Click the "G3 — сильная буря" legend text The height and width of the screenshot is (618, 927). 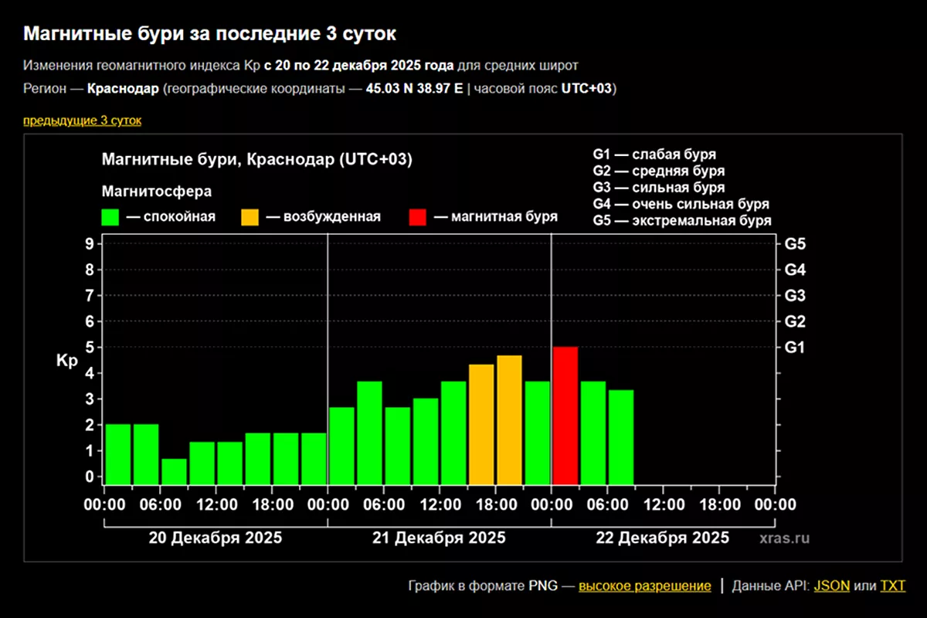(658, 188)
